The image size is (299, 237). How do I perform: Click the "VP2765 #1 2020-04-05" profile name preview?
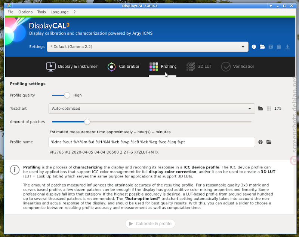point(104,152)
